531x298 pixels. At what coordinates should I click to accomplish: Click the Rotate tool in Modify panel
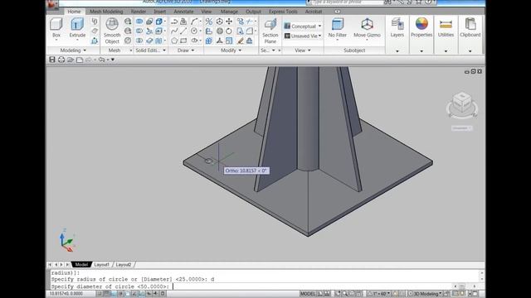point(229,31)
